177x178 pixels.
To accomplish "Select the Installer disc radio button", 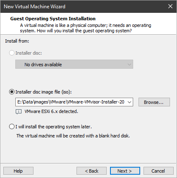I will (x=12, y=53).
